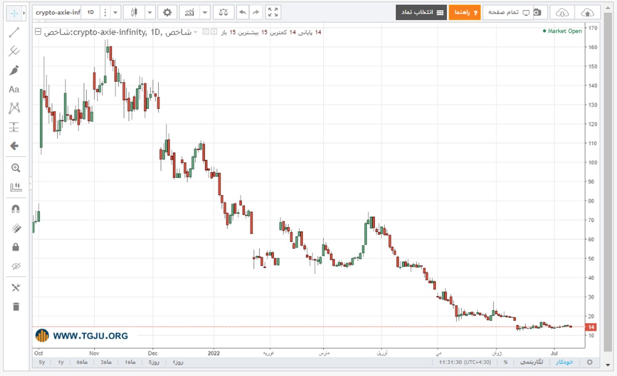Activate the magnifier zoom-in tool
The height and width of the screenshot is (376, 617).
15,168
